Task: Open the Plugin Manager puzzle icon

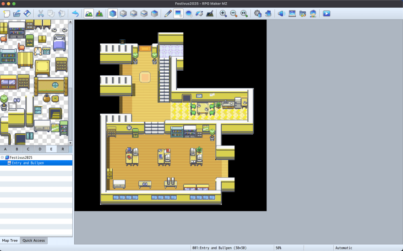Action: click(268, 14)
